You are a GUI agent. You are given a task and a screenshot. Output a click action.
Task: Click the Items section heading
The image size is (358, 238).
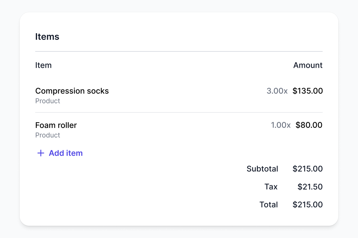tap(47, 37)
